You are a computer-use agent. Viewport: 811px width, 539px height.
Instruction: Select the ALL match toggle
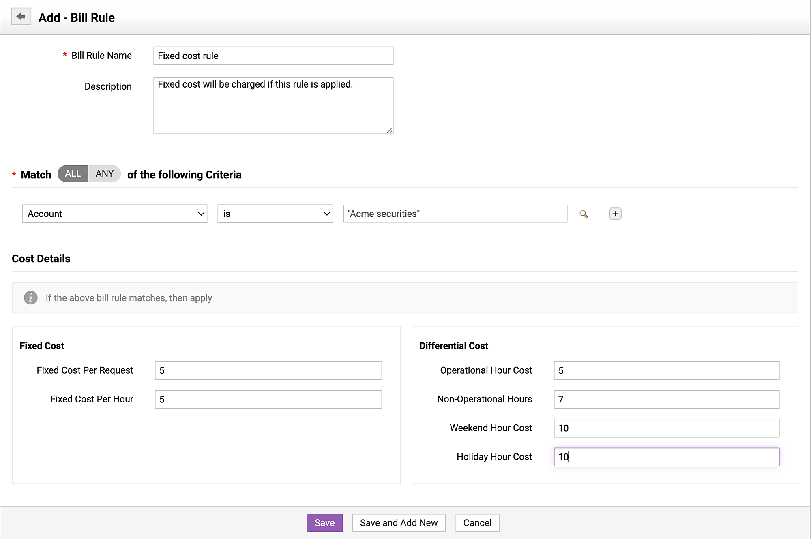pos(73,173)
